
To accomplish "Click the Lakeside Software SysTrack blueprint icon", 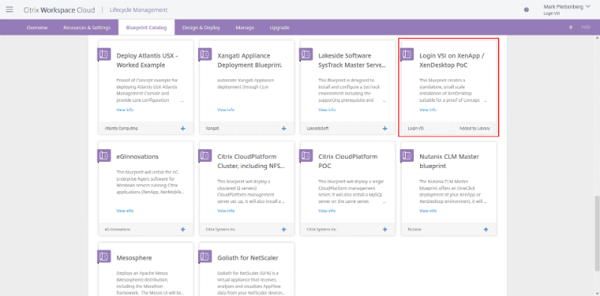I will point(307,54).
